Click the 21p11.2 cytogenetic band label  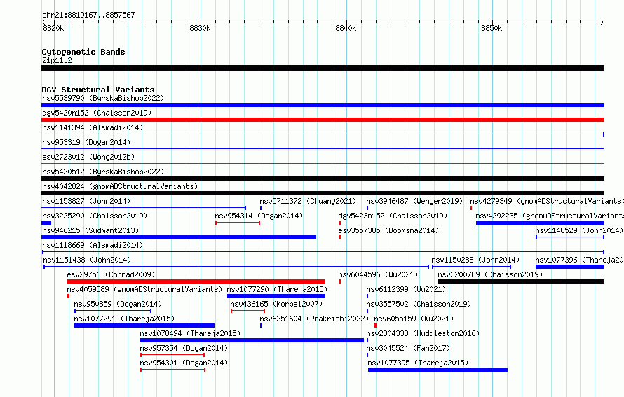57,60
